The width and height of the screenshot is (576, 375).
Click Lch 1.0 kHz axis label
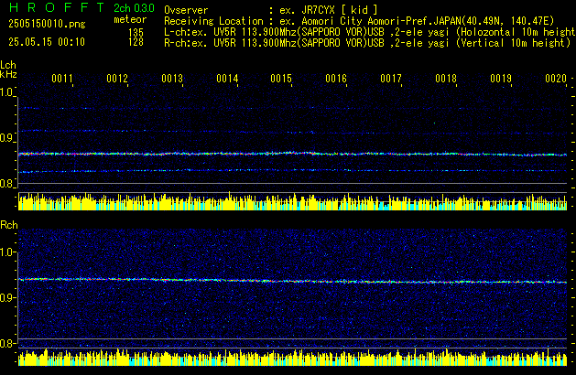click(x=6, y=92)
